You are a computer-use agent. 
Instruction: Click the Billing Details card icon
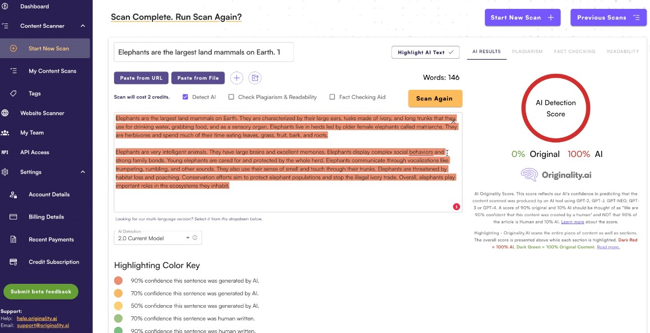point(13,217)
